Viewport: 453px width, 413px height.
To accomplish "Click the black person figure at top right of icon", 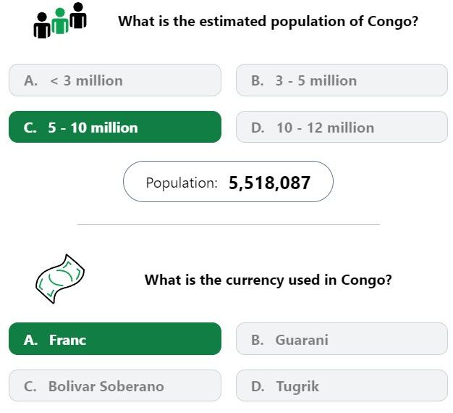I will pos(78,15).
